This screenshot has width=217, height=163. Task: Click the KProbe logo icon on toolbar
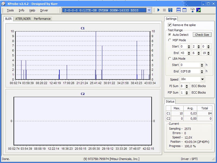[199, 10]
